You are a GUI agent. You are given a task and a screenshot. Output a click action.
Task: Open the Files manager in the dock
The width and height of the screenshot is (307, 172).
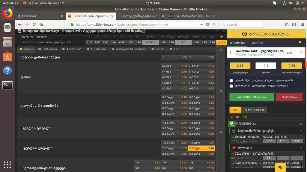7,42
